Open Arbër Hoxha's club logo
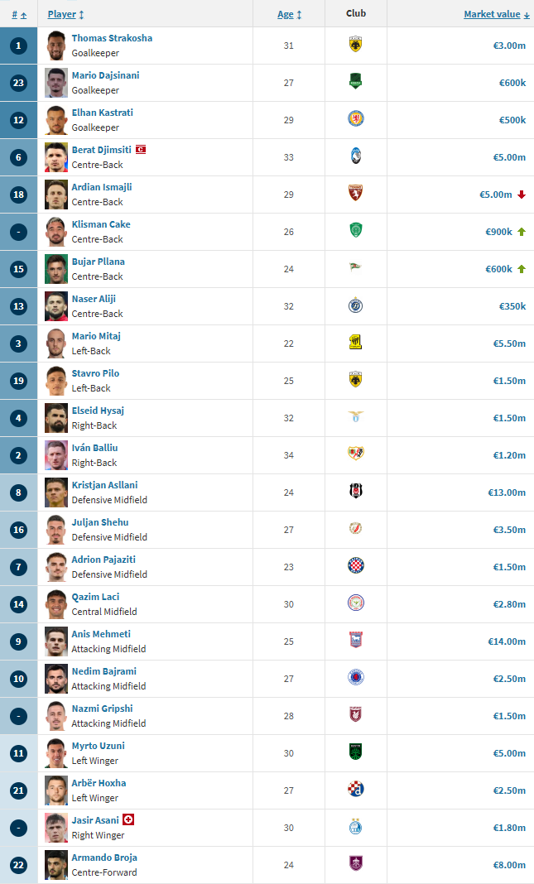Screen dimensions: 534x884 click(x=355, y=790)
